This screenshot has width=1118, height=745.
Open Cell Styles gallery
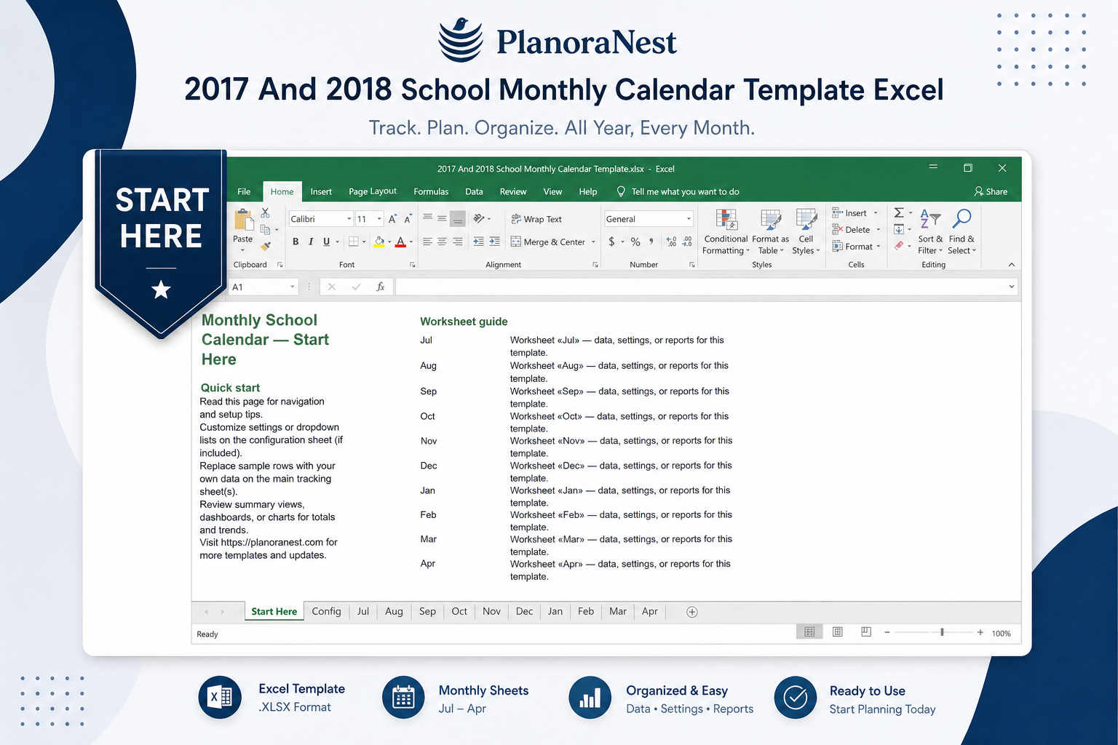pyautogui.click(x=806, y=232)
